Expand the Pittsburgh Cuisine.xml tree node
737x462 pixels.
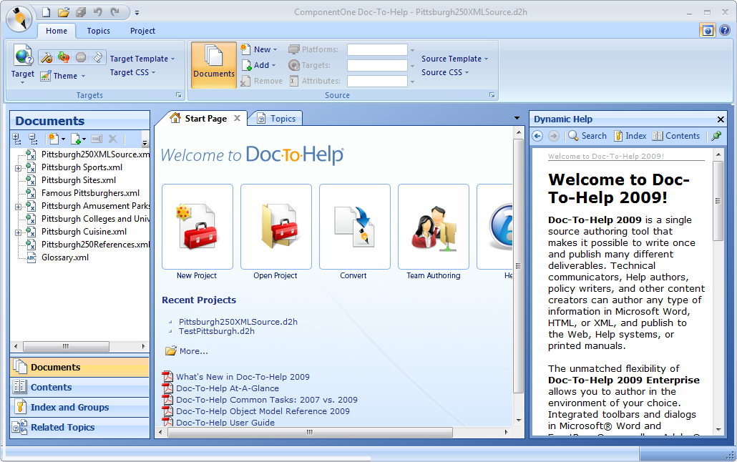point(18,232)
